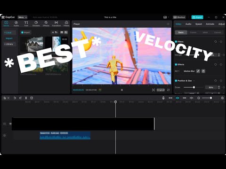Click the Shortcut button
The image size is (226, 169).
click(x=179, y=17)
